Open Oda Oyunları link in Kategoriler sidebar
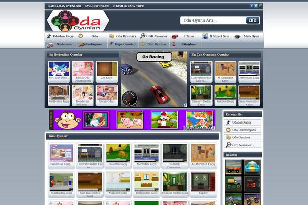Viewport: 308px width, 205px height. coord(241,137)
